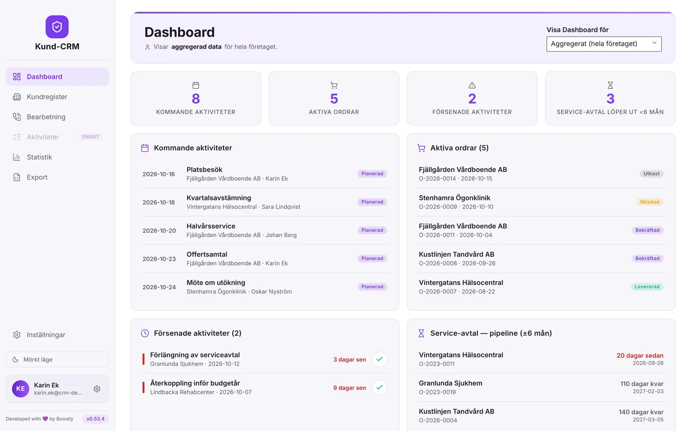
Task: Click Skickad status badge
Action: (x=650, y=202)
